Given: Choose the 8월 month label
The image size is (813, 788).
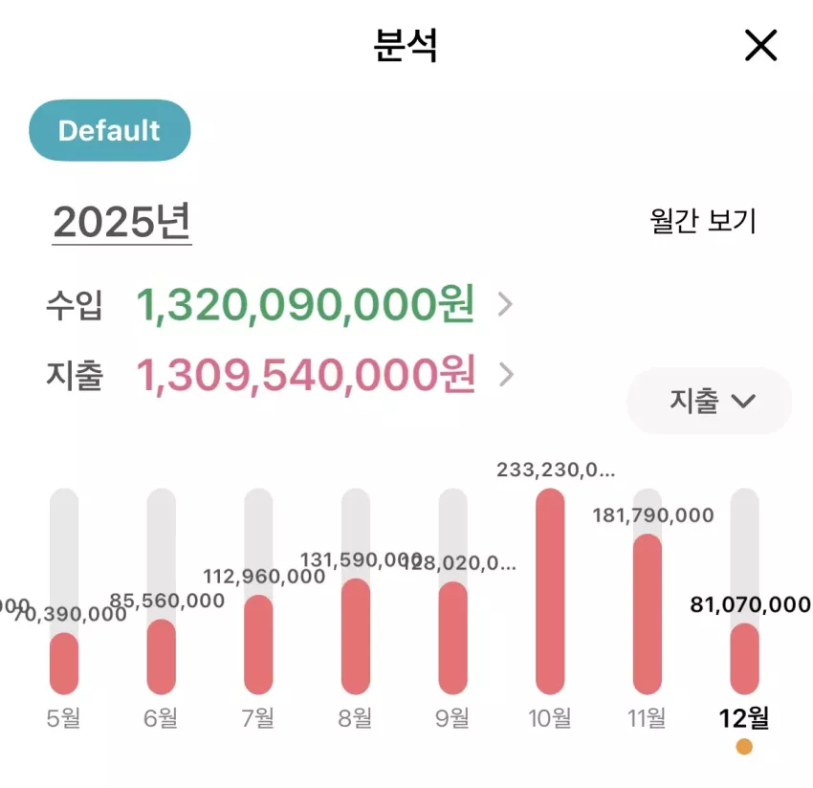Looking at the screenshot, I should [355, 718].
